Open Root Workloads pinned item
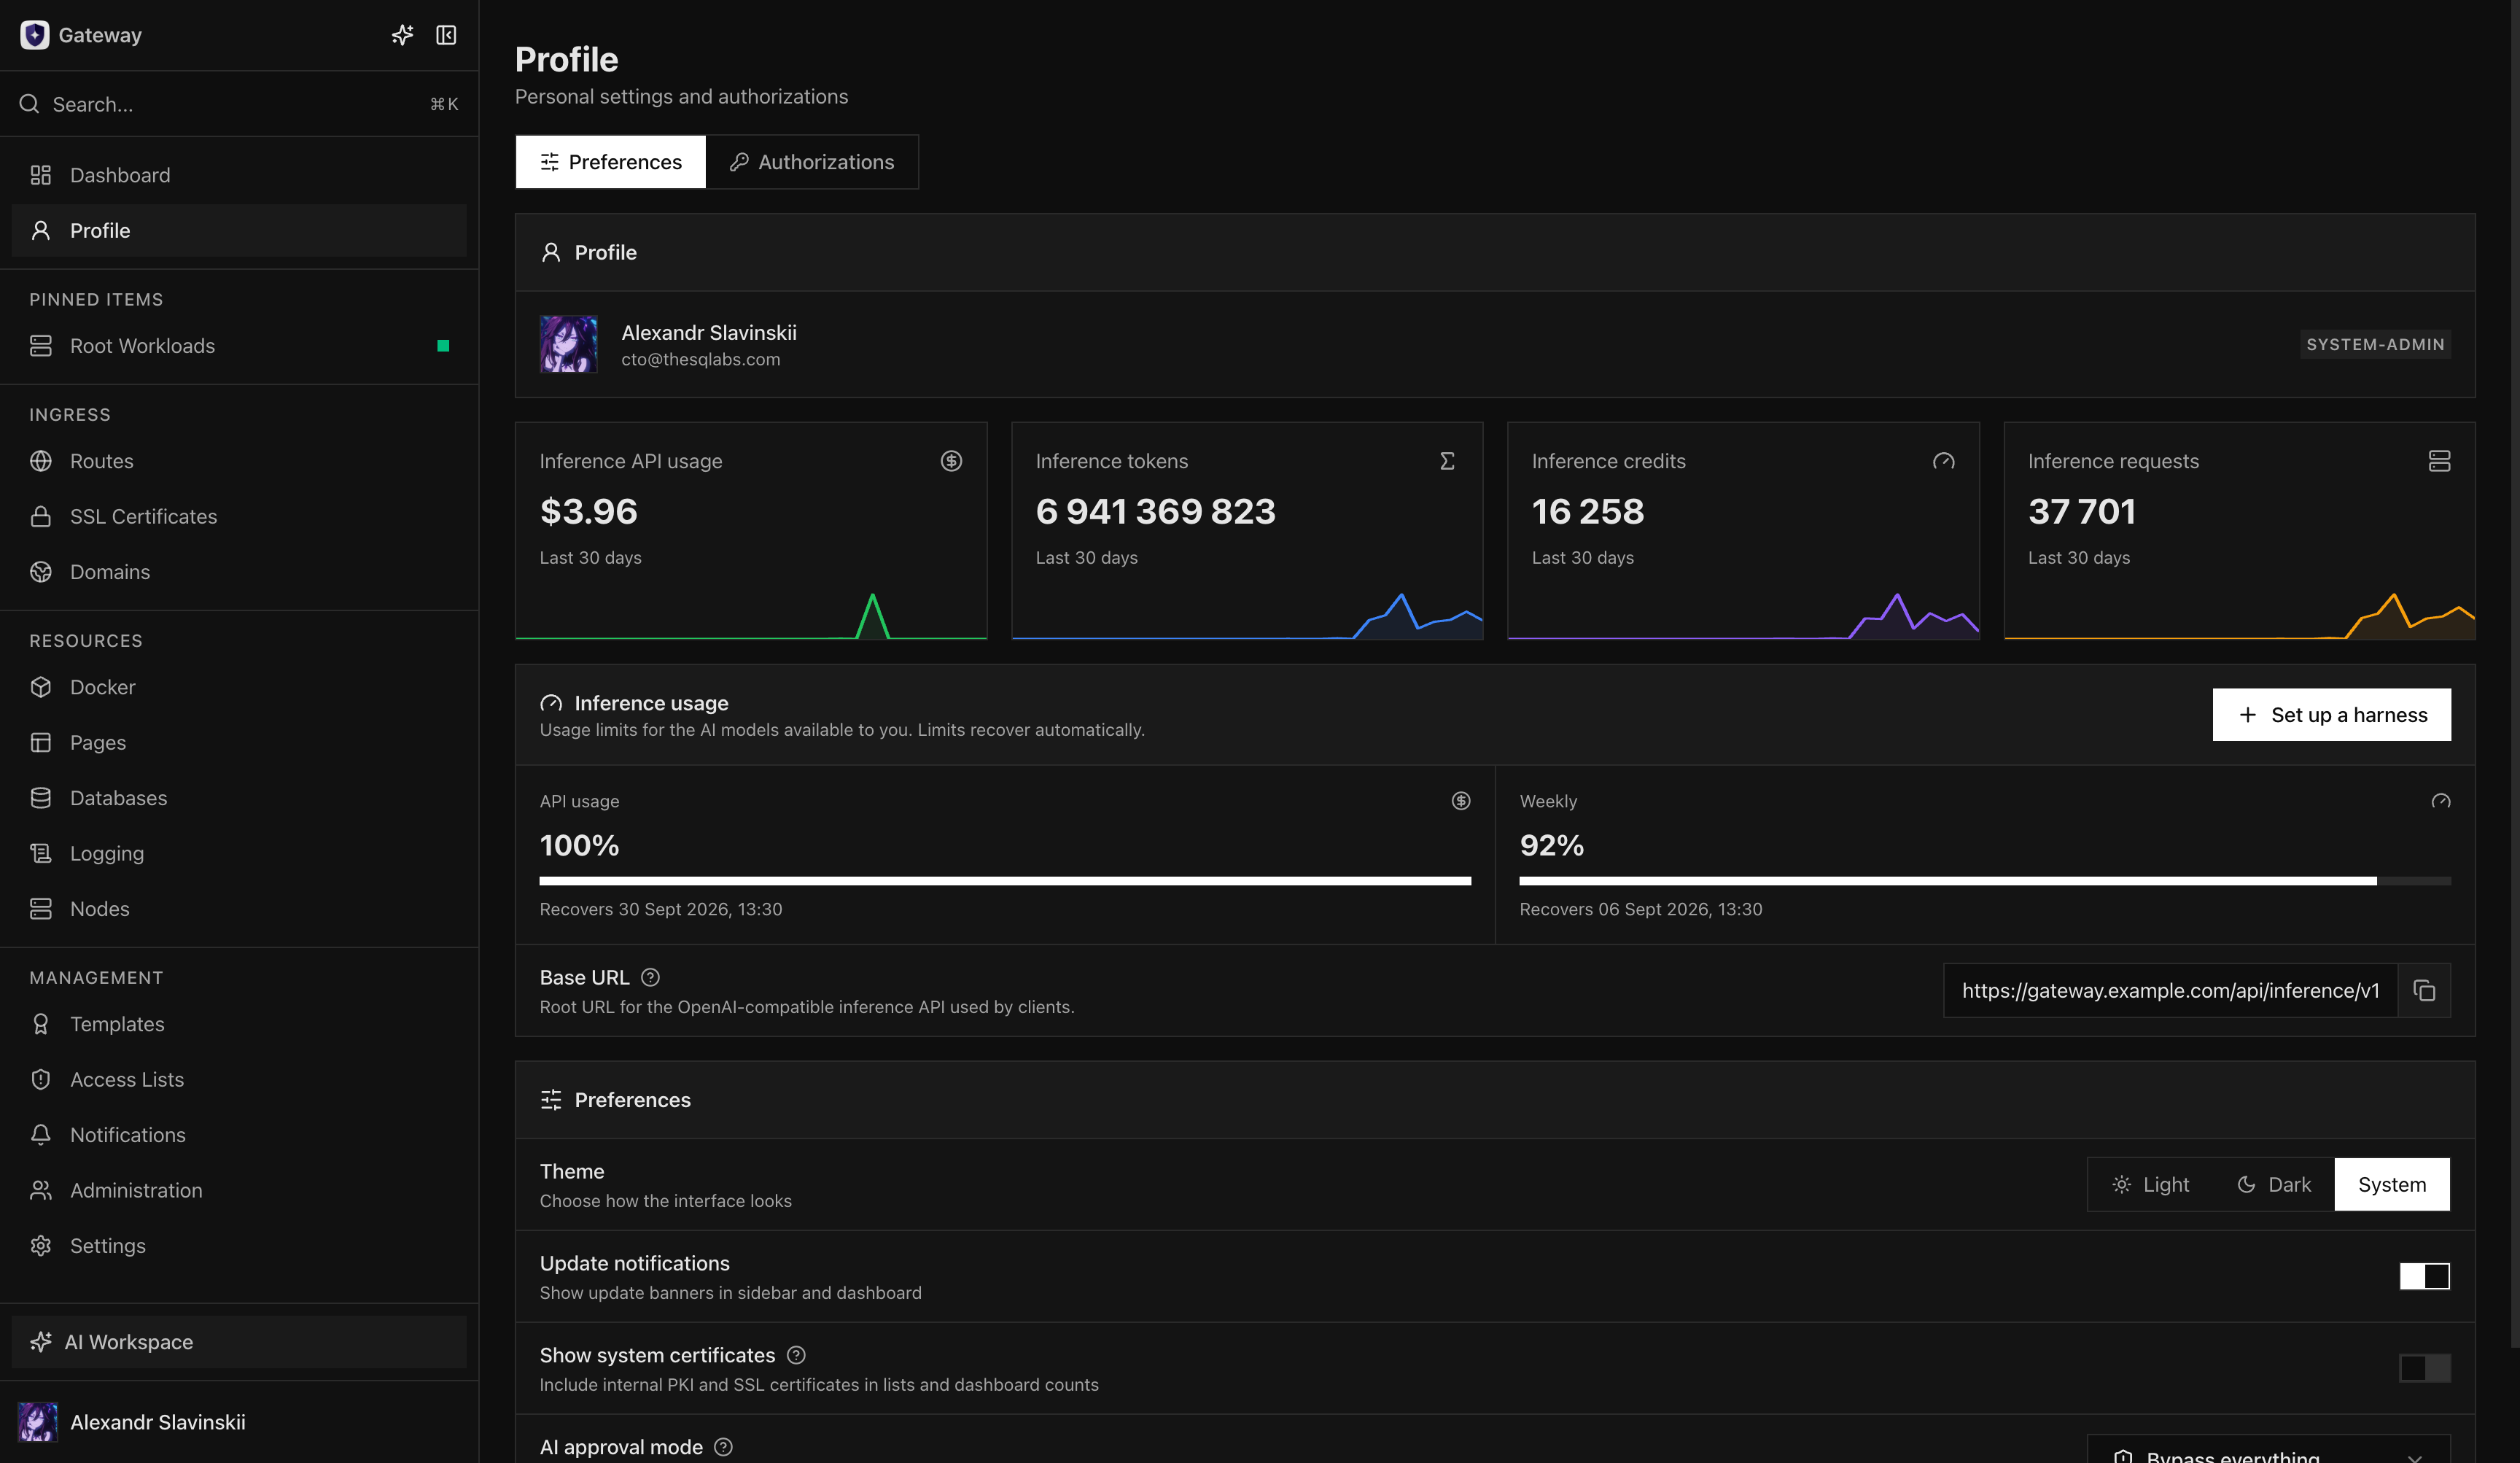This screenshot has height=1463, width=2520. [239, 345]
